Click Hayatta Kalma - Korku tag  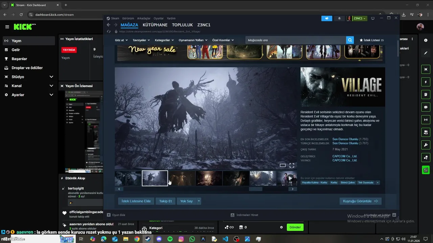(315, 183)
